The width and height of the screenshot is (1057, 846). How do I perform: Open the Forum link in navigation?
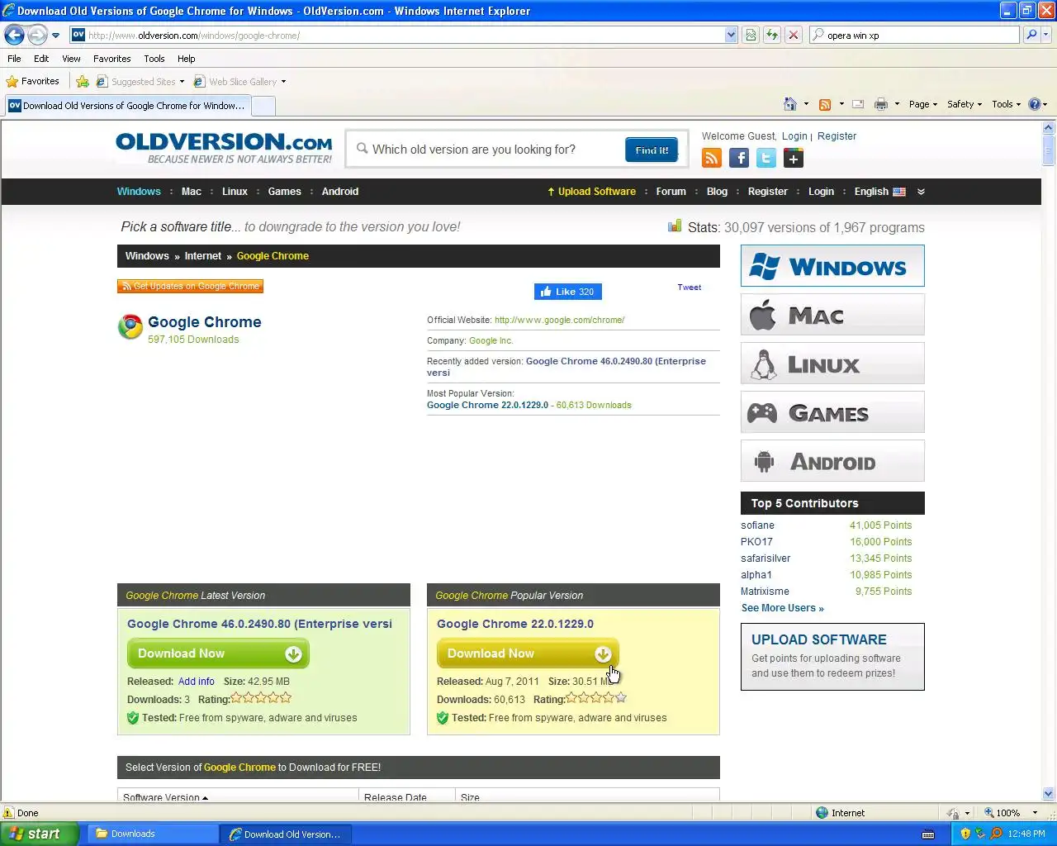[x=671, y=192]
